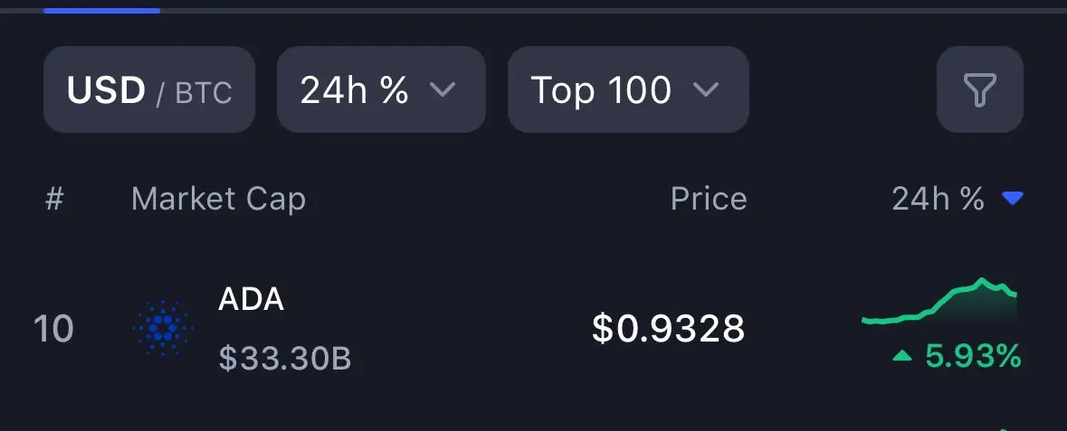
Task: Switch currency to BTC
Action: tap(204, 92)
